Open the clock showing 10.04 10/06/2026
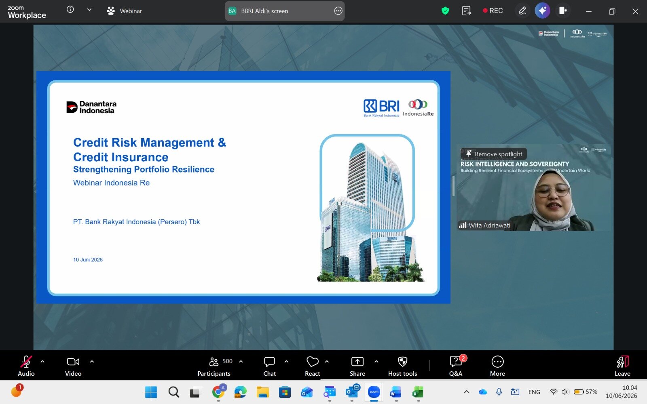 [622, 392]
